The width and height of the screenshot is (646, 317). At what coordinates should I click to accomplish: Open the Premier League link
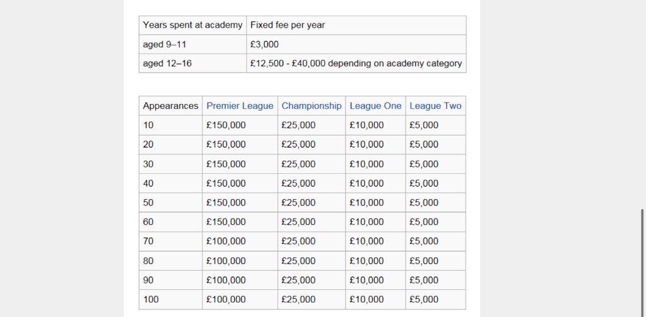(240, 106)
